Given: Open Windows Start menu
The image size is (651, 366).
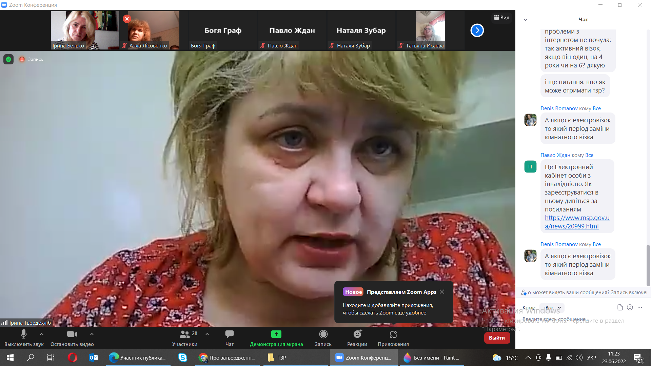Looking at the screenshot, I should point(10,358).
